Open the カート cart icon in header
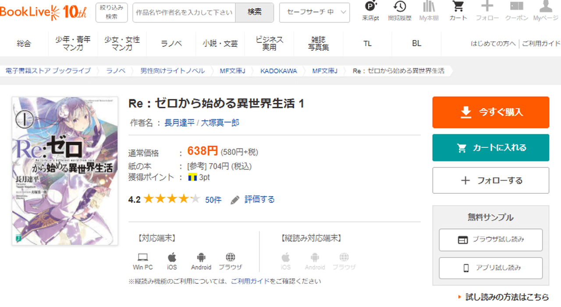 pos(458,7)
